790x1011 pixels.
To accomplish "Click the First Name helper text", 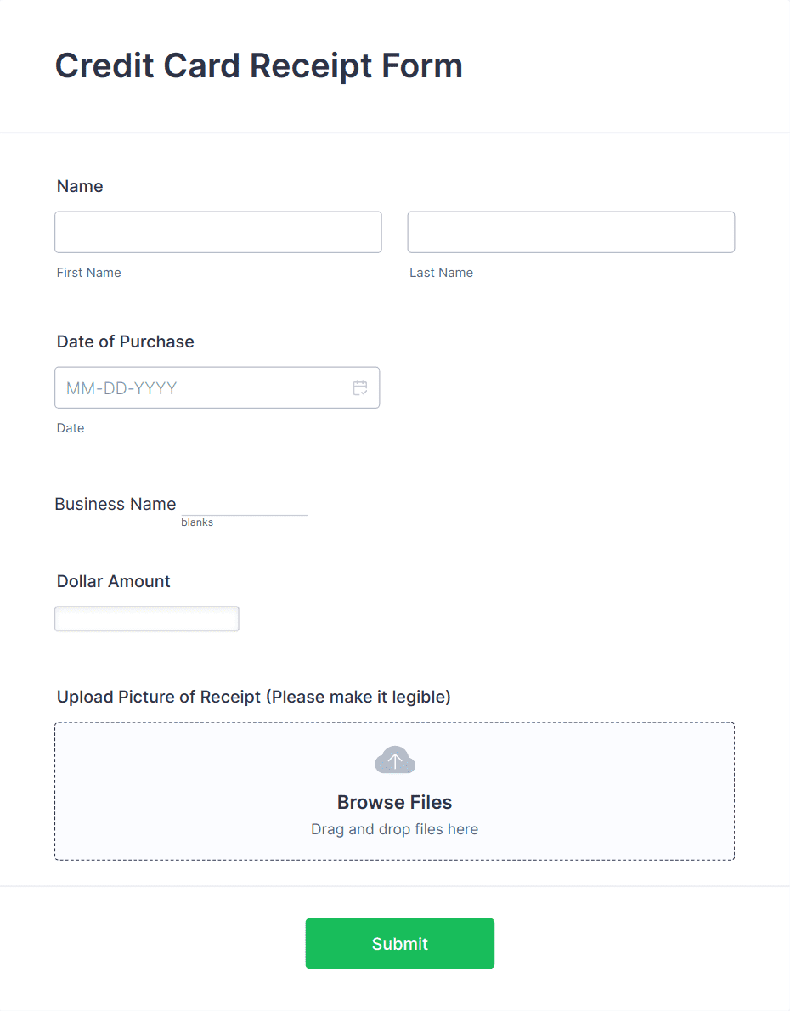I will (88, 273).
